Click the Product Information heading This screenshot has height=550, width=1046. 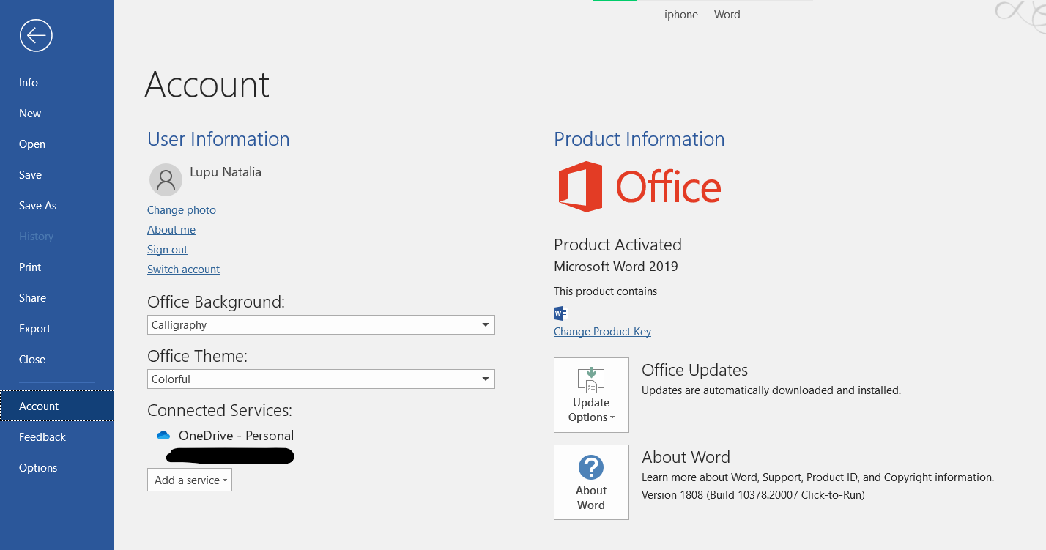coord(639,139)
